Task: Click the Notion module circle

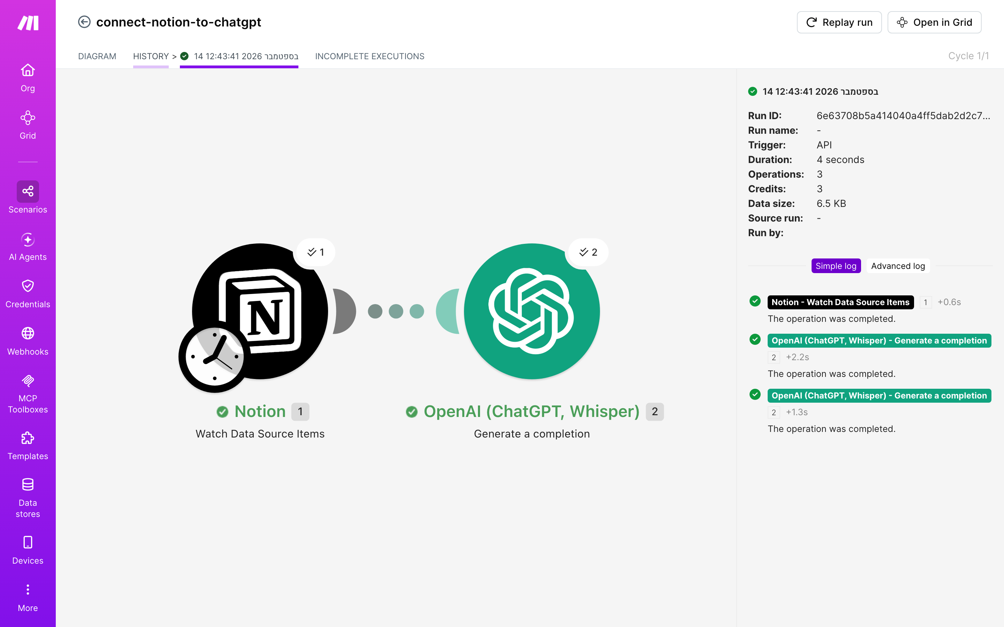Action: click(x=260, y=311)
